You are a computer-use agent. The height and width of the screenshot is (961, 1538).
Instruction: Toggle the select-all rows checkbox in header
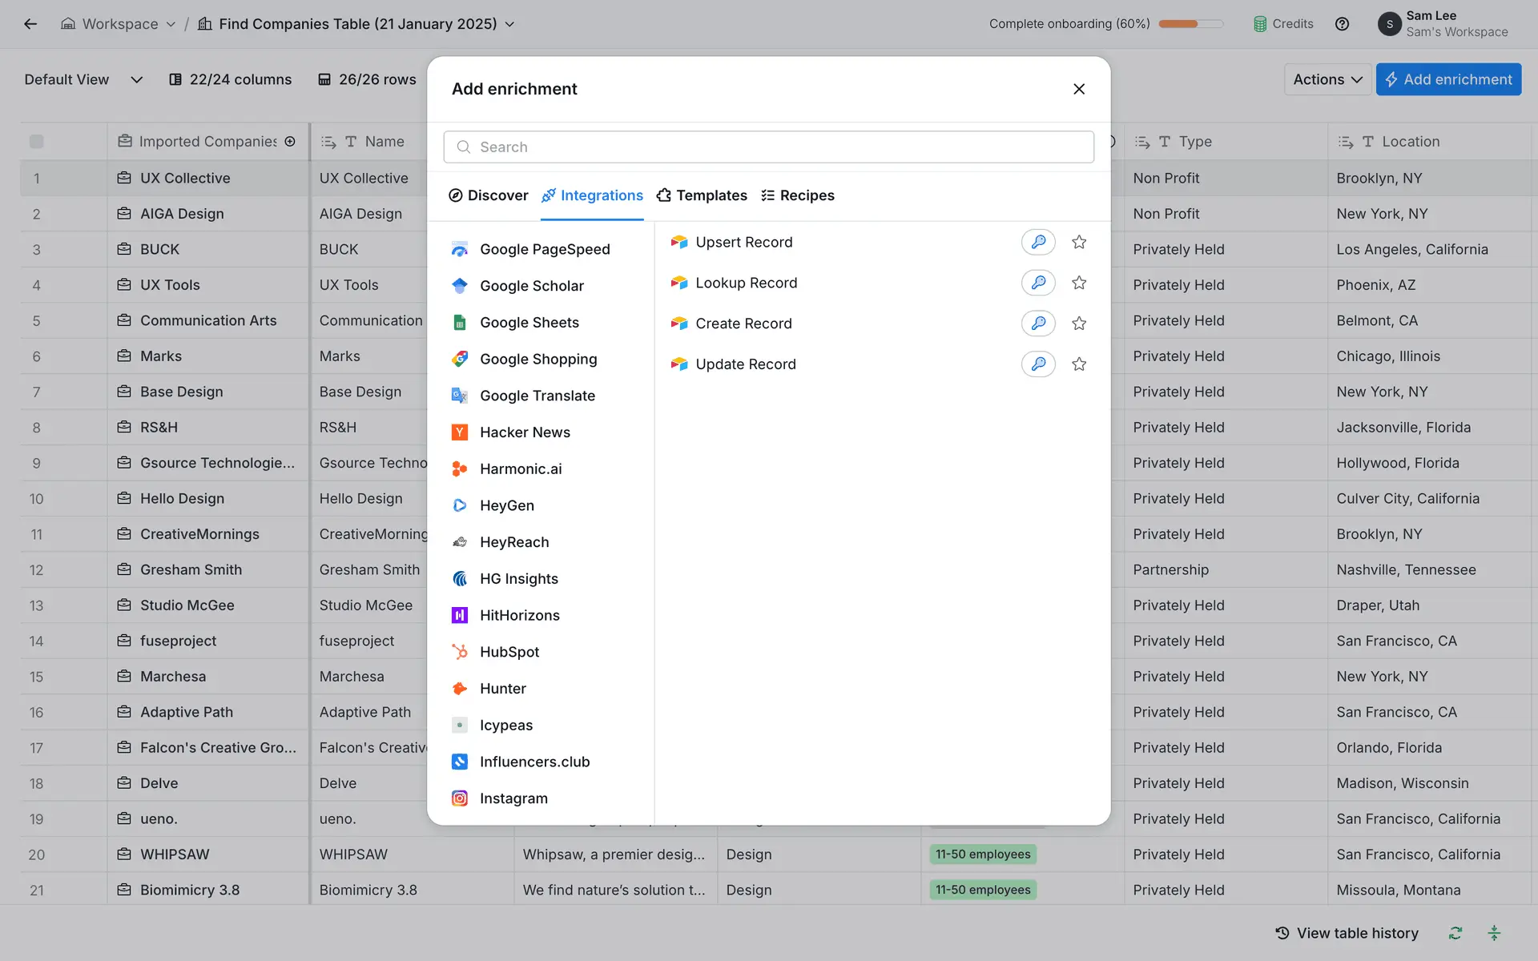(36, 142)
